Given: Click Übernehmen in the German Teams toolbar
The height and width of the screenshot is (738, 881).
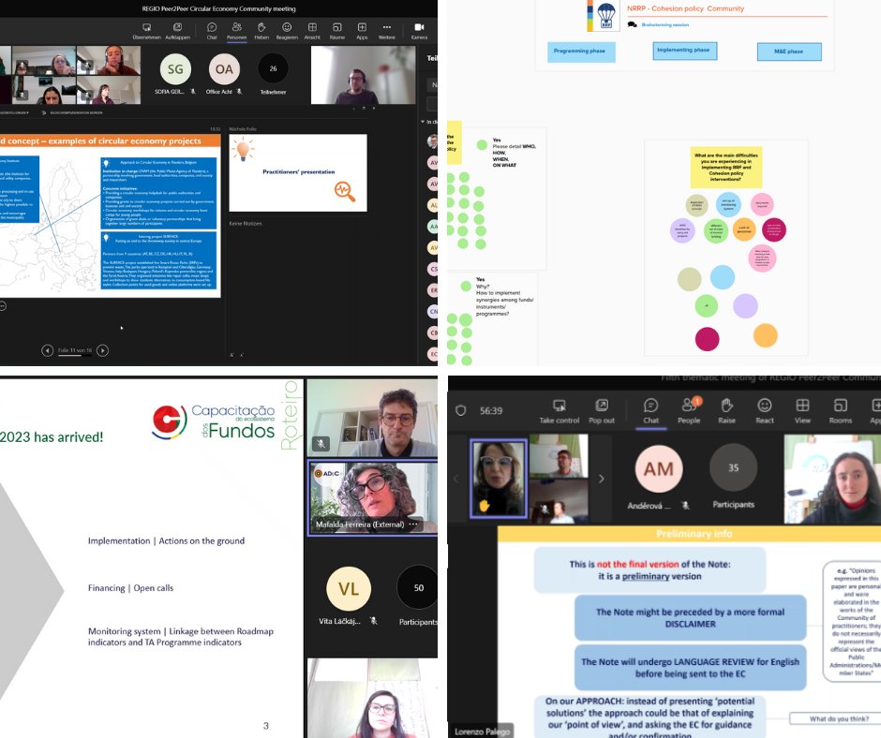Looking at the screenshot, I should tap(146, 32).
